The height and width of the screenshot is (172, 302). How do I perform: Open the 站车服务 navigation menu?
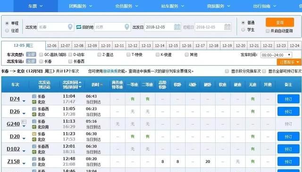[173, 6]
